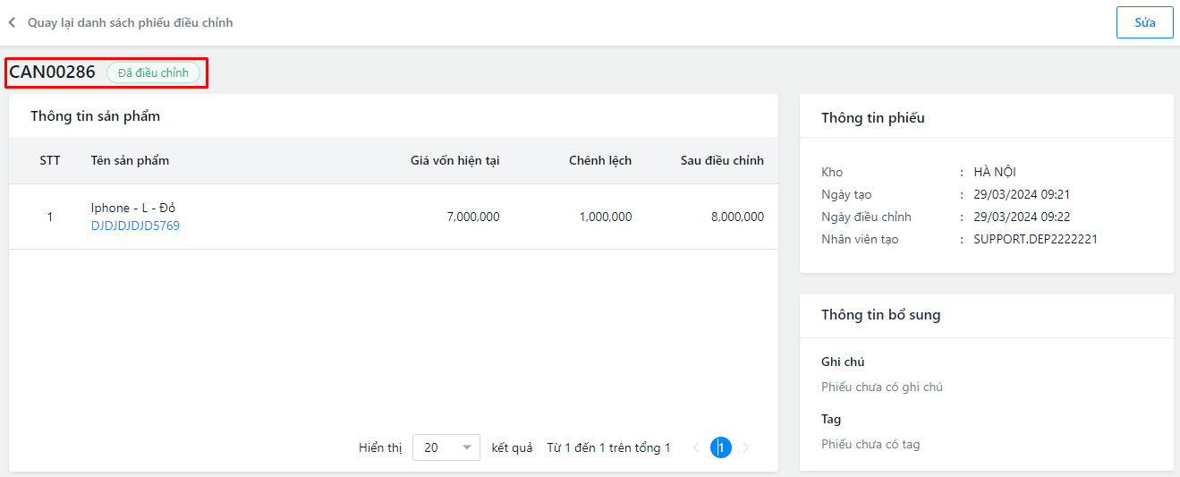Click the Sửa edit button
This screenshot has height=477, width=1180.
1145,22
